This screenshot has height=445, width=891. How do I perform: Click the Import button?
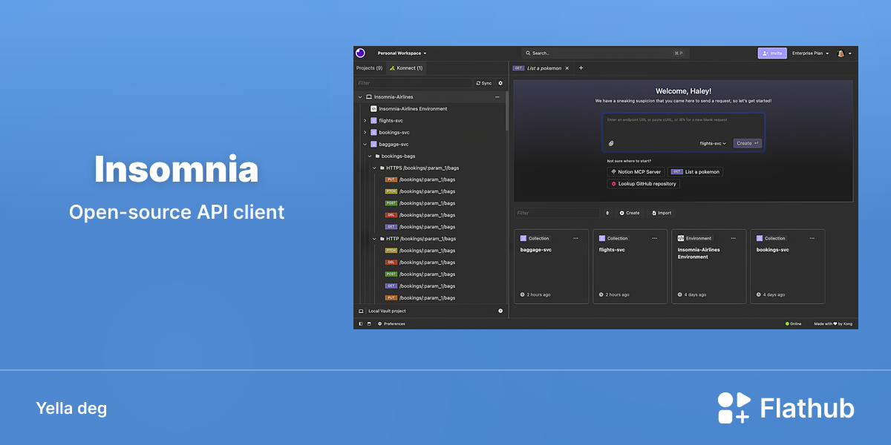tap(661, 213)
